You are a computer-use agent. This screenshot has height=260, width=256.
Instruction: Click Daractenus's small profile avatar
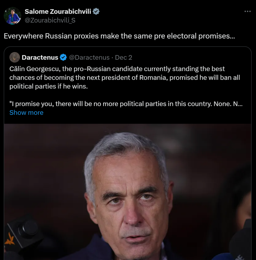pos(14,57)
